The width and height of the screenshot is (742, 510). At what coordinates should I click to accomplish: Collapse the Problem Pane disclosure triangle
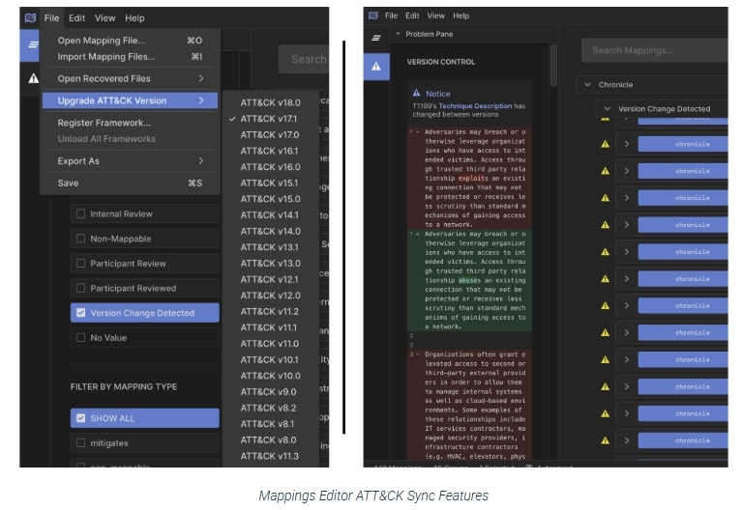pos(398,35)
